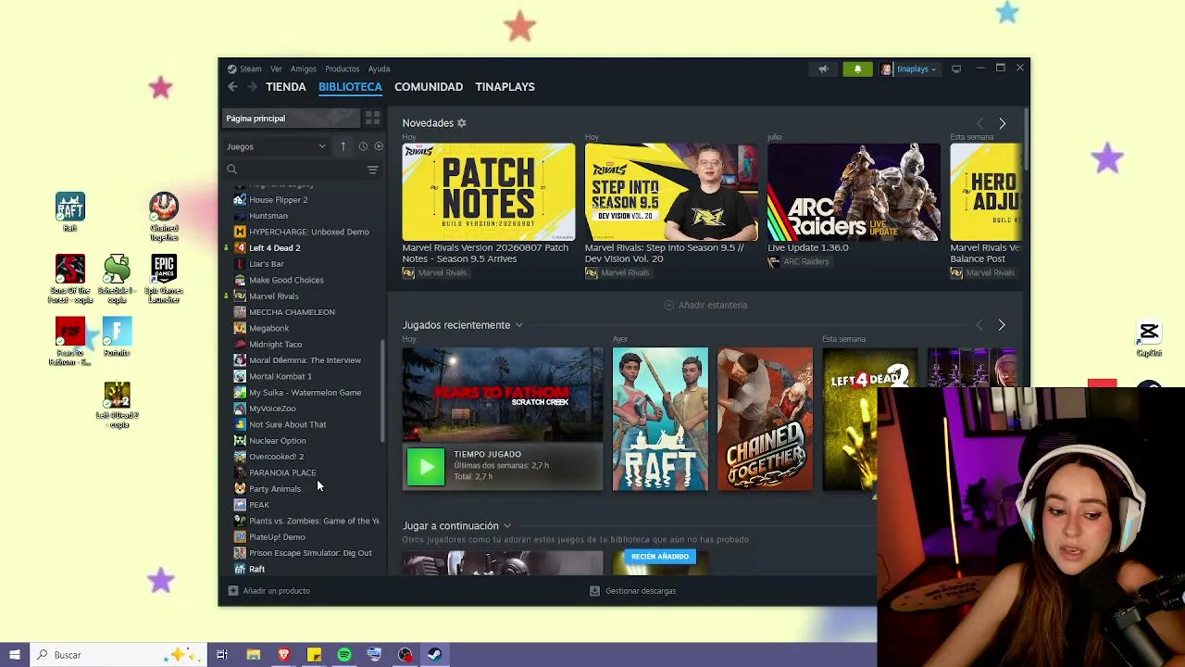Viewport: 1185px width, 667px height.
Task: Open the ARC Raiders Live Update thumbnail
Action: coord(854,192)
